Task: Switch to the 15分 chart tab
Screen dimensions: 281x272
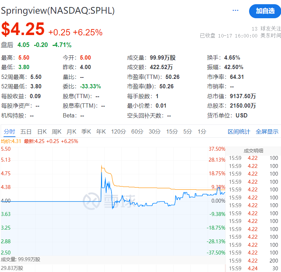Action: coord(172,131)
